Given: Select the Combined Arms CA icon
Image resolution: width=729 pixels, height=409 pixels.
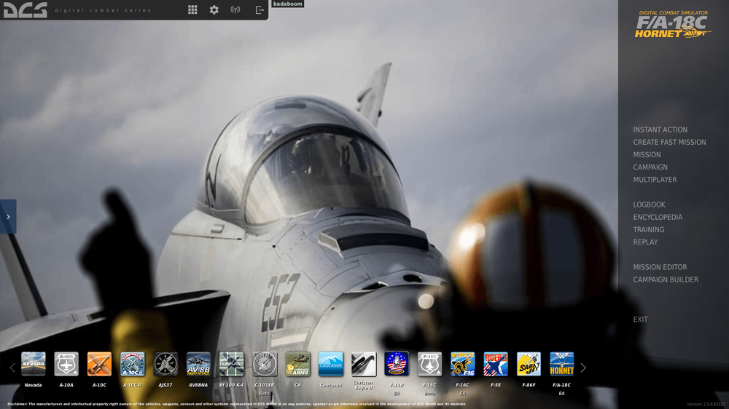Looking at the screenshot, I should (297, 364).
